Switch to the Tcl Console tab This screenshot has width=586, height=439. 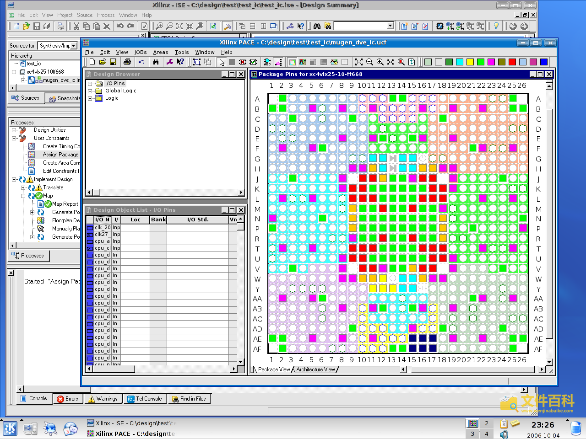pos(145,399)
